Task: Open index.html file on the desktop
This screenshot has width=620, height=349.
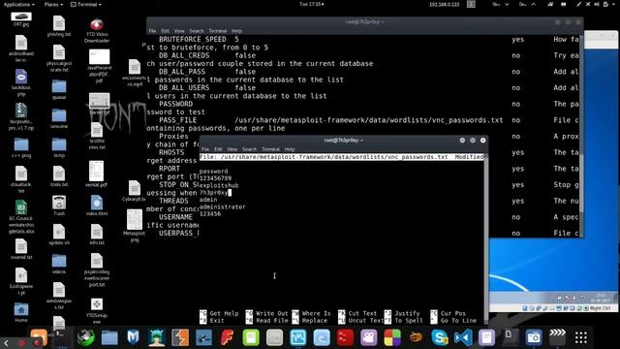Action: (x=97, y=206)
